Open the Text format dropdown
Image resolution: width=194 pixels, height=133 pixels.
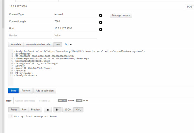(68, 44)
